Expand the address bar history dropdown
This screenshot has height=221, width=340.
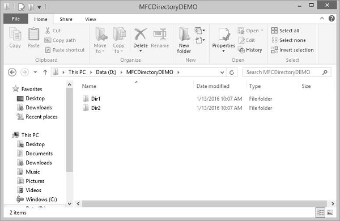(x=222, y=73)
